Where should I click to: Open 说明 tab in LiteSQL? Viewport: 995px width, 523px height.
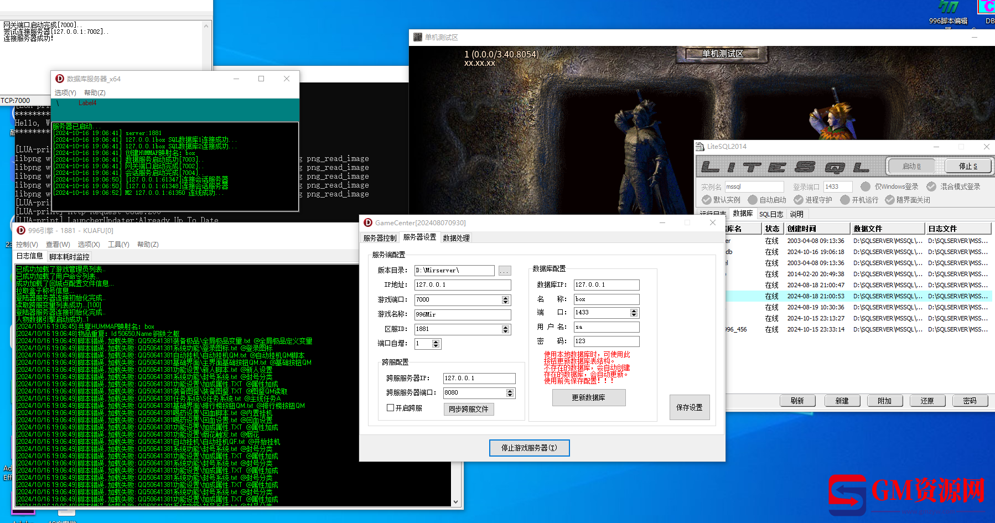(x=797, y=214)
